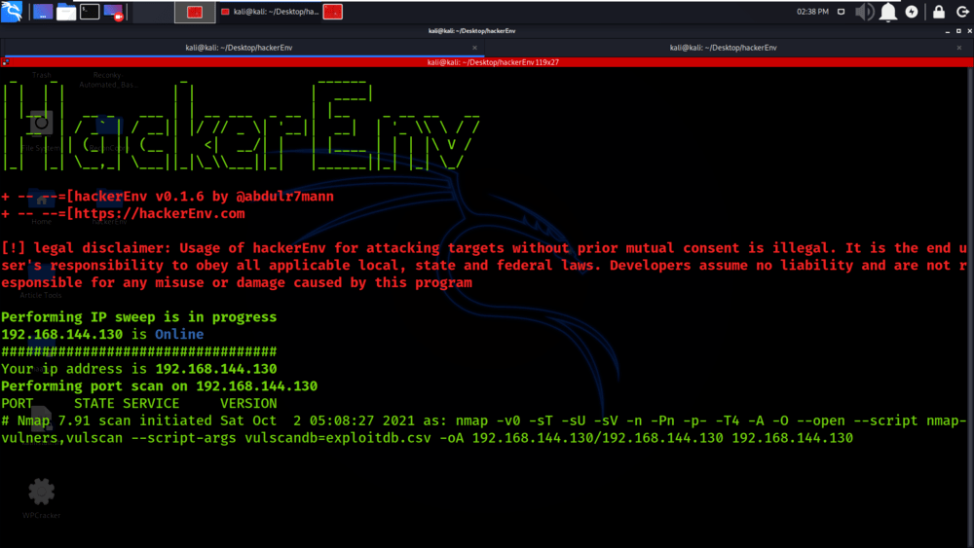Click the lock screen padlock icon

tap(939, 12)
